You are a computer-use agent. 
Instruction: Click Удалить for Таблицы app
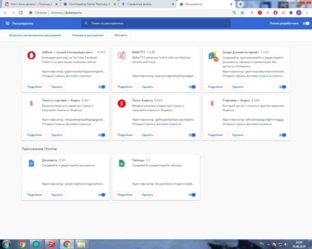point(147,195)
